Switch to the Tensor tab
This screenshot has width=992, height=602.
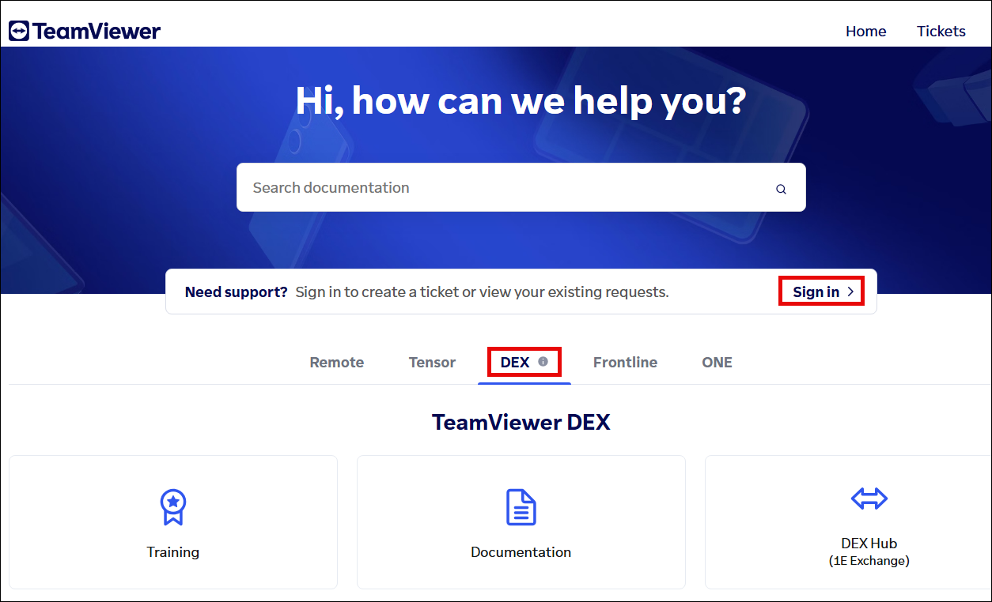432,363
